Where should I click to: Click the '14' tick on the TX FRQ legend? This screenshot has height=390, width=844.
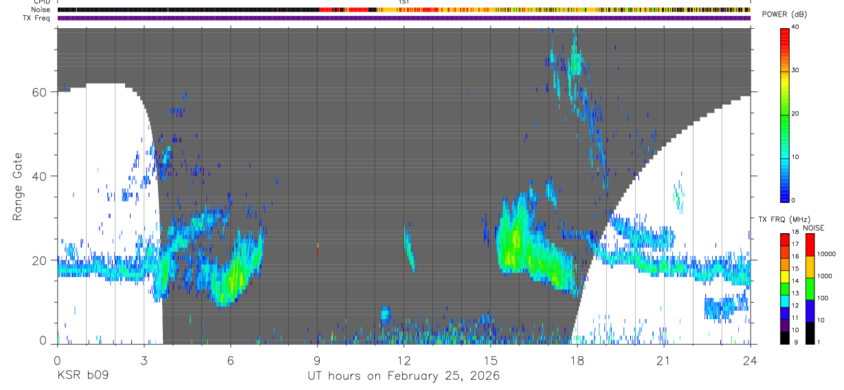coord(795,281)
